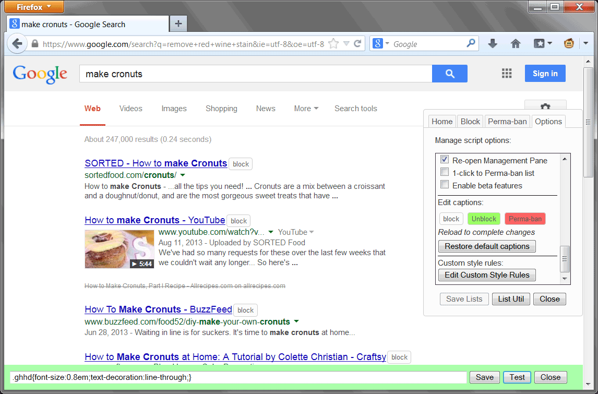
Task: Open the Downloads arrow icon
Action: (x=493, y=43)
